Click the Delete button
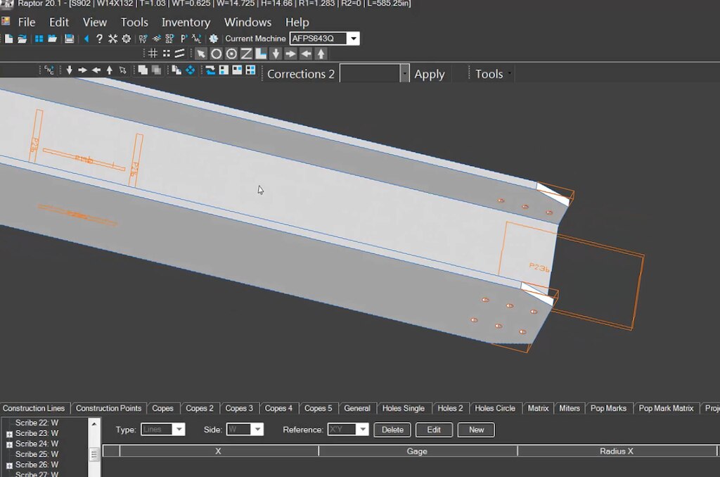720x477 pixels. pyautogui.click(x=392, y=430)
